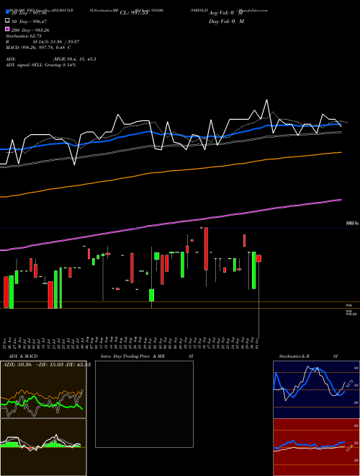
Task: Click the 'Stochastics: 62.73' reading
Action: [x=23, y=36]
